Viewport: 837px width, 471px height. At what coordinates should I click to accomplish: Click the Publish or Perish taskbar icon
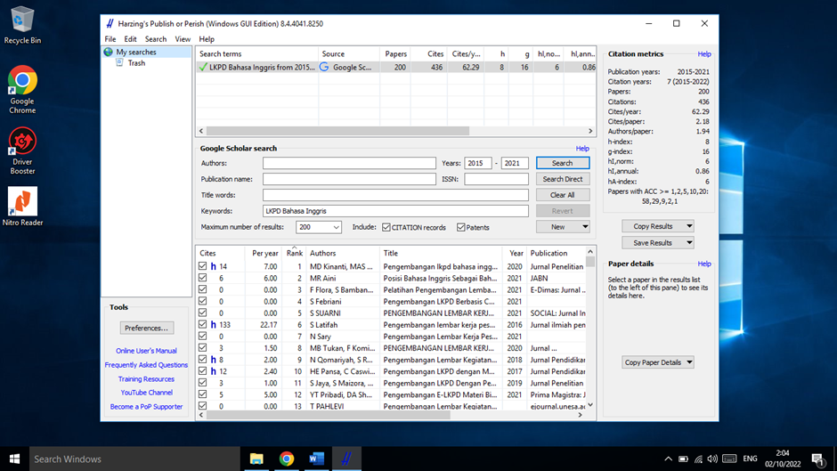(x=346, y=459)
